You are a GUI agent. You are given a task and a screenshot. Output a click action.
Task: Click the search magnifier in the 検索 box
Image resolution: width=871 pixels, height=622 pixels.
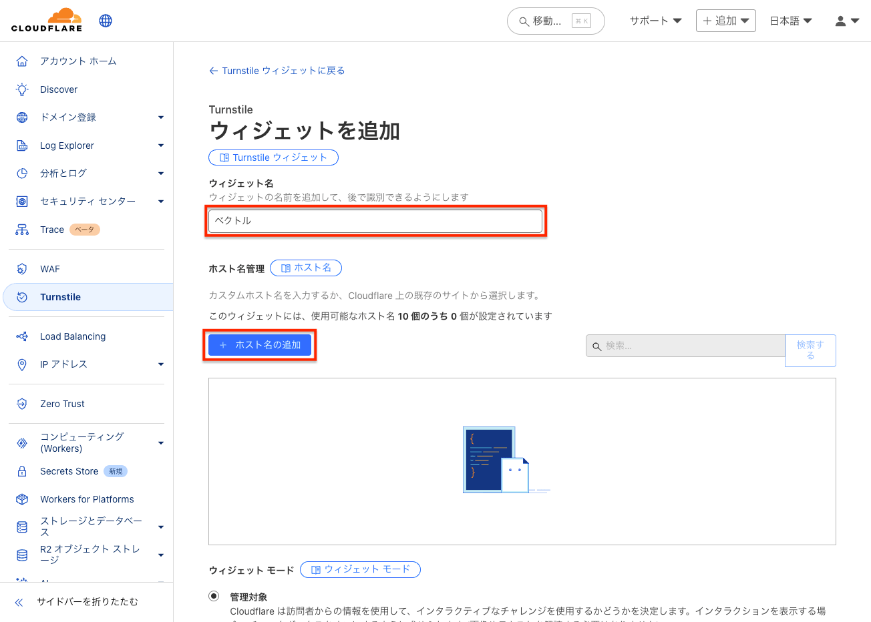(596, 346)
